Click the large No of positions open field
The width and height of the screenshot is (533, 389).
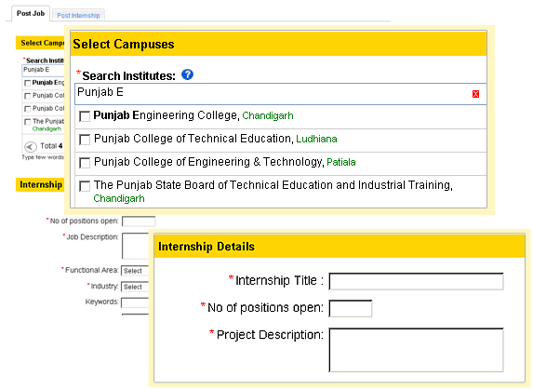pyautogui.click(x=350, y=308)
